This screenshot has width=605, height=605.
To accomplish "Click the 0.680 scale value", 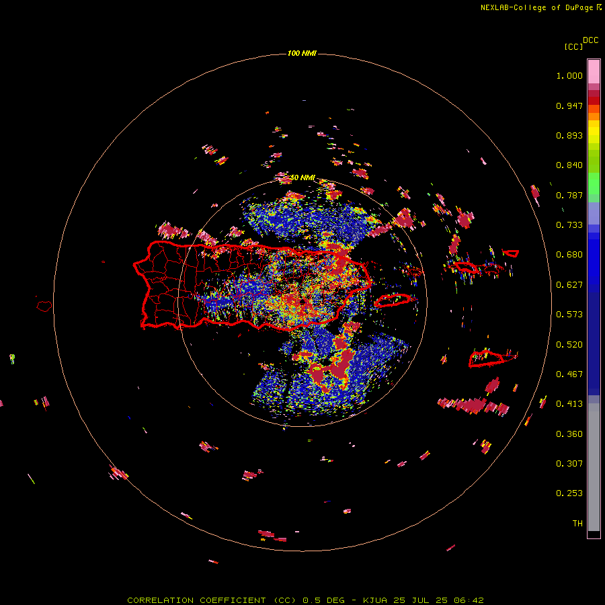I will click(x=569, y=255).
